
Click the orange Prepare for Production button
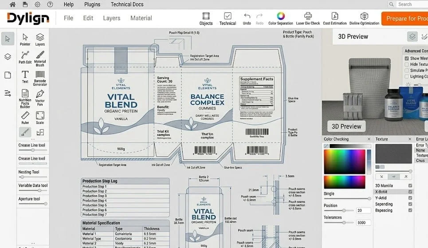pyautogui.click(x=404, y=19)
